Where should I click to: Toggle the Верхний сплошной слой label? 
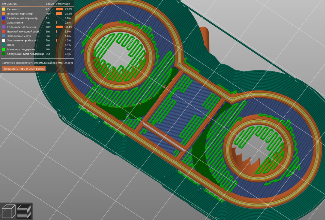point(23,32)
